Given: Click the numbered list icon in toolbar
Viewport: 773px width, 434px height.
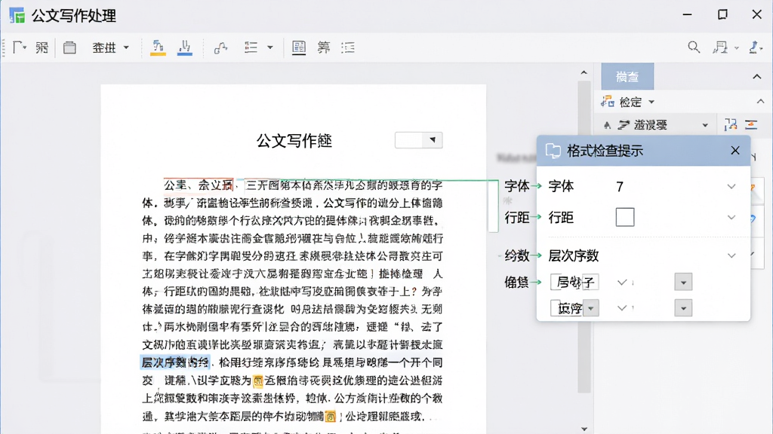Looking at the screenshot, I should click(251, 47).
